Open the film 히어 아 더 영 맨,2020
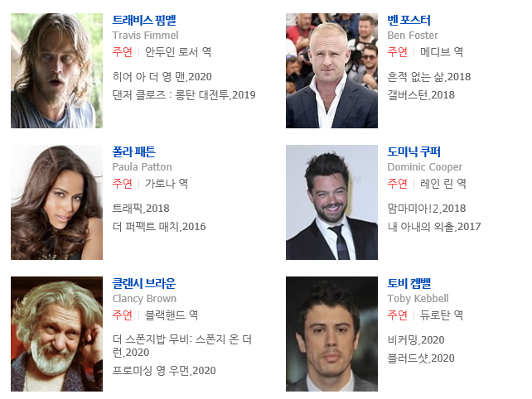The width and height of the screenshot is (532, 399). [162, 77]
